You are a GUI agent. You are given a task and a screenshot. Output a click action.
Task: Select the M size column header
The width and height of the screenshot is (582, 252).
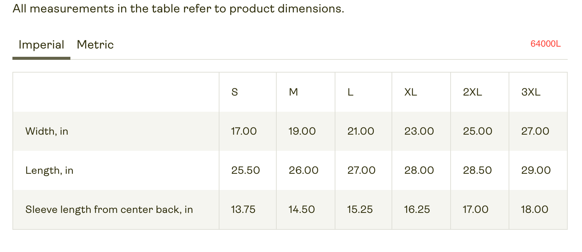(x=294, y=92)
